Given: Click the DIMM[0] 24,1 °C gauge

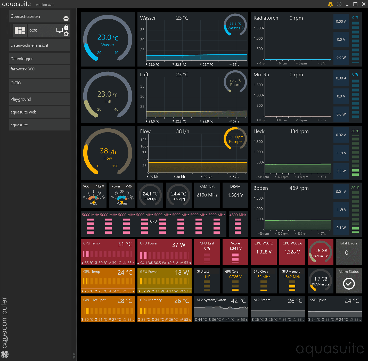Looking at the screenshot, I should point(150,195).
